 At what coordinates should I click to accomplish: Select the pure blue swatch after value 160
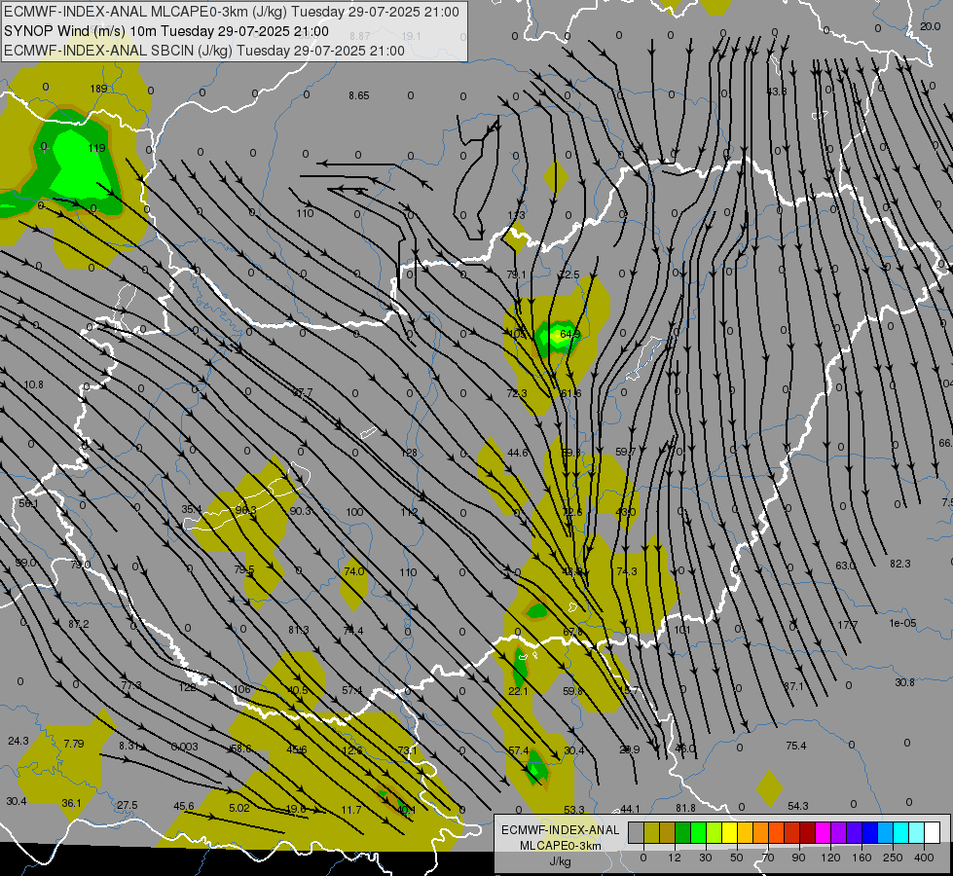click(x=869, y=832)
